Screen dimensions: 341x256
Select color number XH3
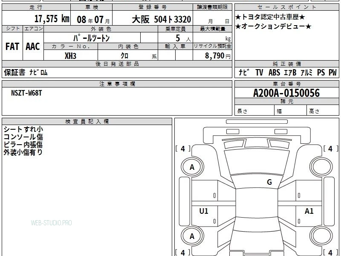point(70,56)
